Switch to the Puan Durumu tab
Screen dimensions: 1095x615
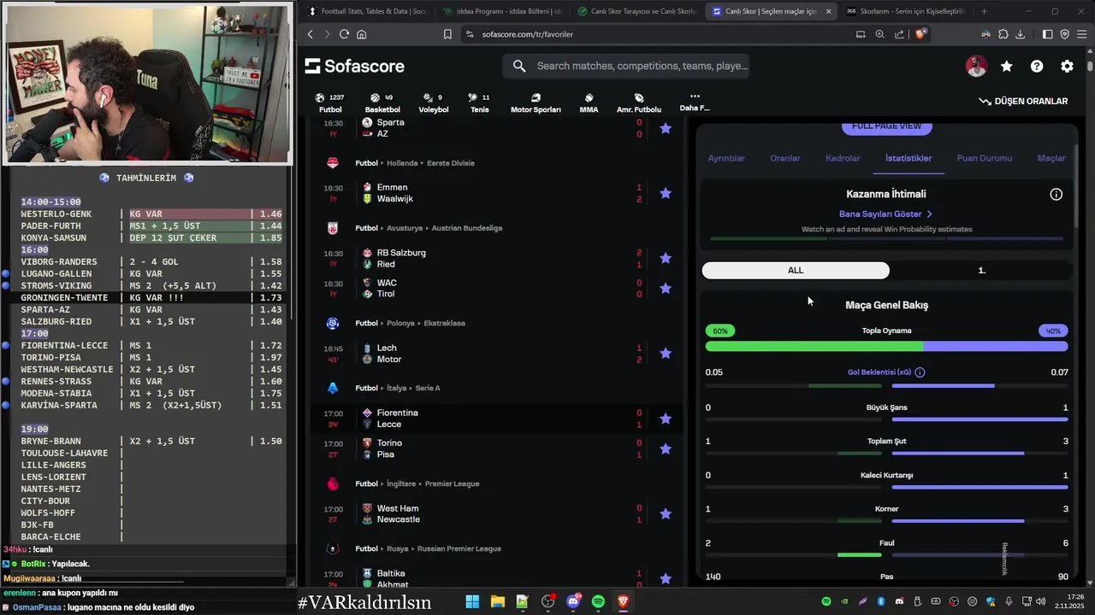985,158
